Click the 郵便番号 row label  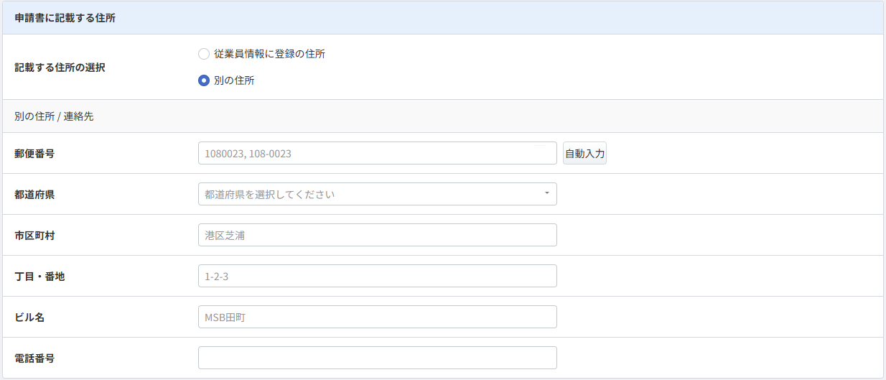click(34, 154)
